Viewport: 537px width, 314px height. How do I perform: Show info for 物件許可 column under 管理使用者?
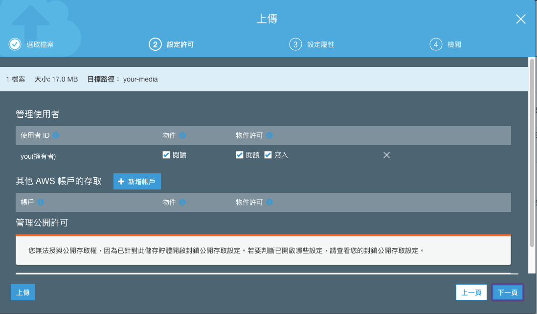pyautogui.click(x=269, y=135)
